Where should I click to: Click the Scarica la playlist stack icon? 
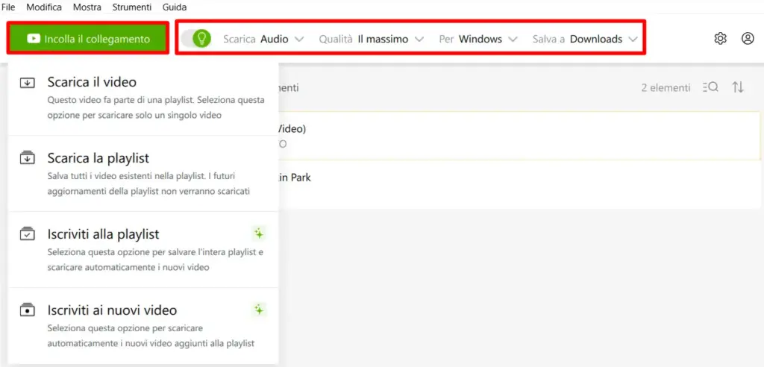pyautogui.click(x=28, y=158)
